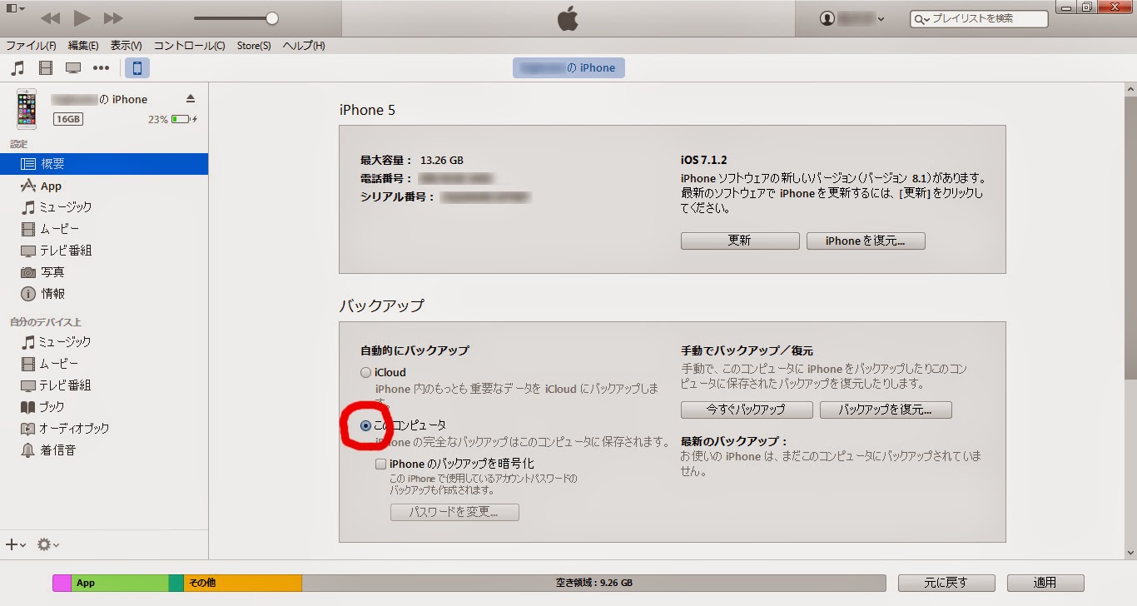The image size is (1137, 606).
Task: Open the more libraries ellipsis icon
Action: [102, 68]
